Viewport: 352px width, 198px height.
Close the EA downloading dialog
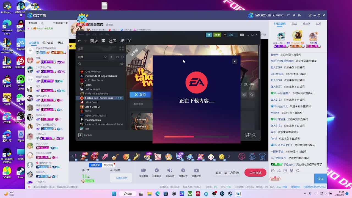point(235,61)
